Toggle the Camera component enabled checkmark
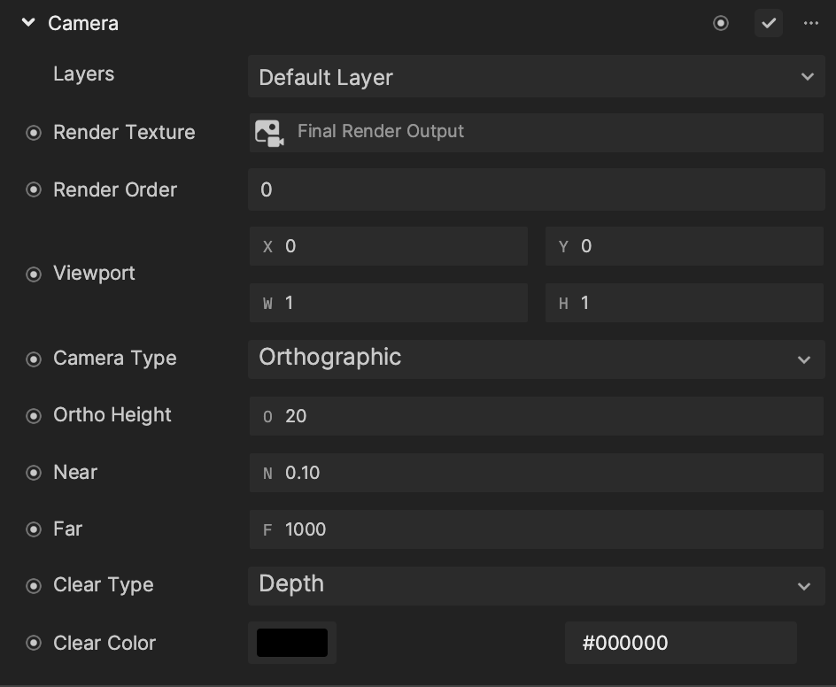The width and height of the screenshot is (836, 687). pyautogui.click(x=769, y=23)
